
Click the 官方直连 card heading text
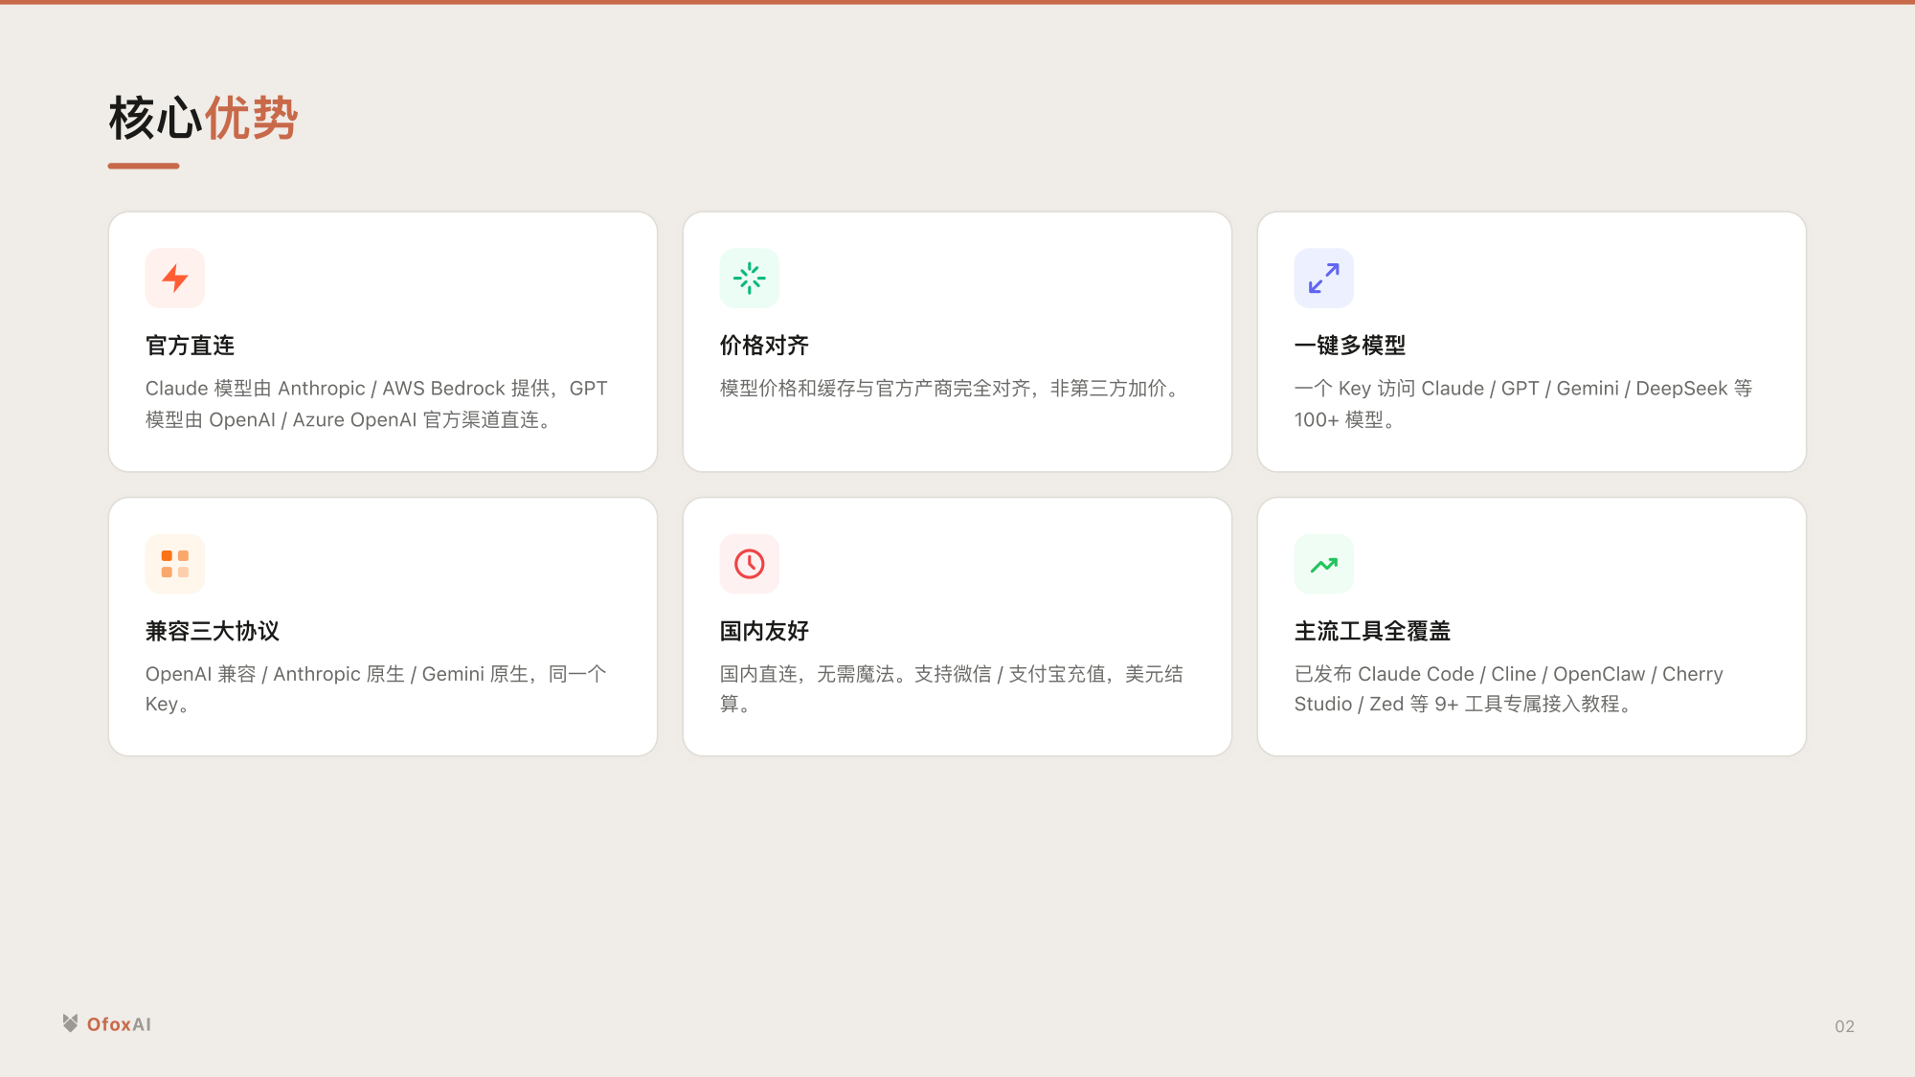pos(189,346)
